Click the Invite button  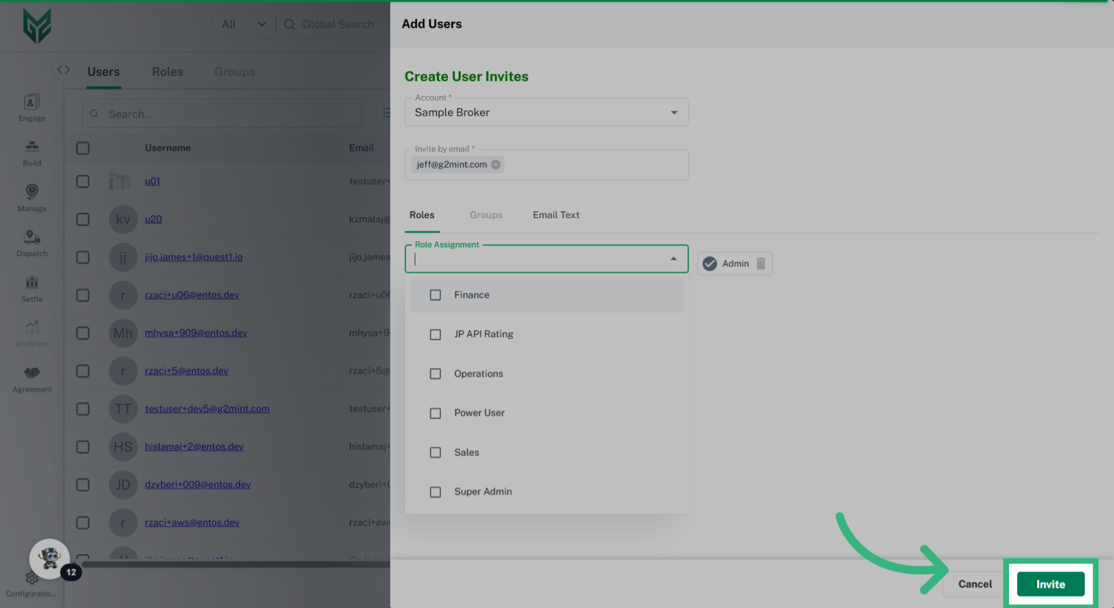(1050, 584)
